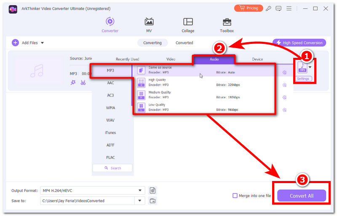Choose WAV in the format list
This screenshot has width=337, height=216.
pyautogui.click(x=110, y=120)
